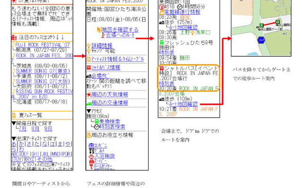Open 時刻表検索 link

[x=112, y=126]
